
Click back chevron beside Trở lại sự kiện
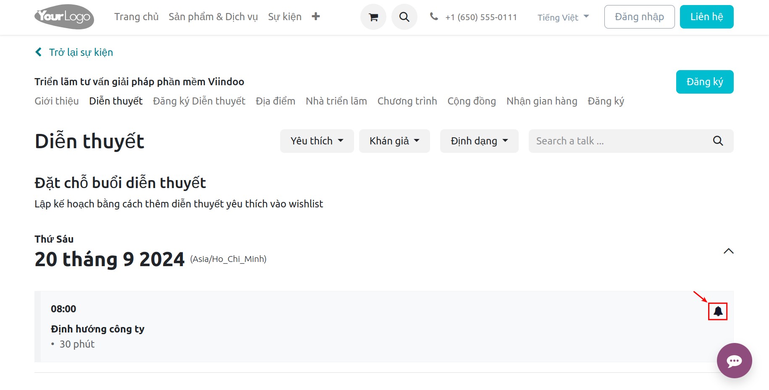pos(39,52)
